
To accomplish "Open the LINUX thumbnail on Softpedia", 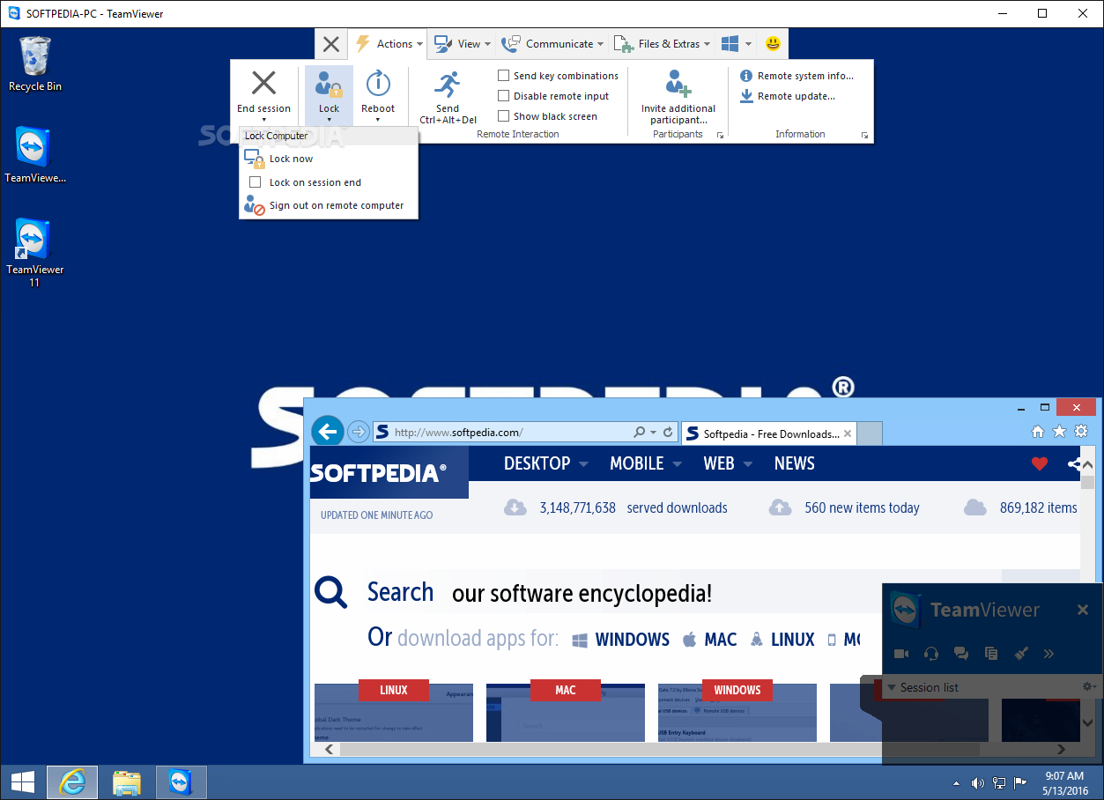I will coord(394,712).
